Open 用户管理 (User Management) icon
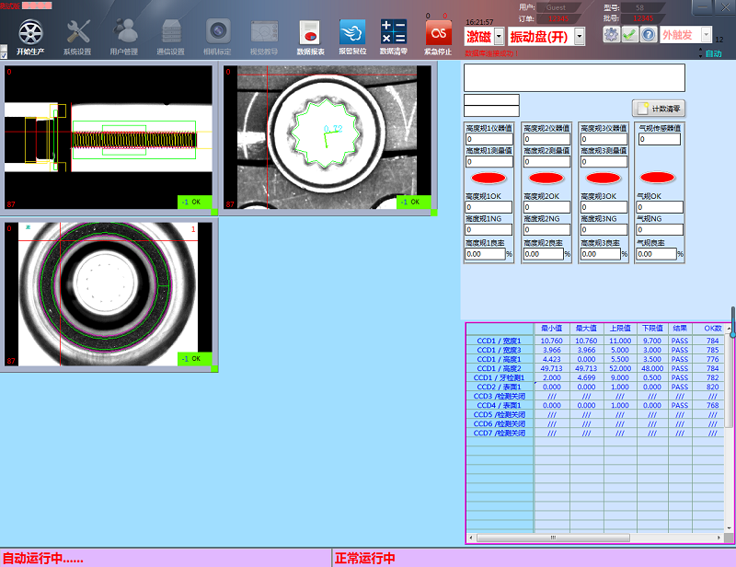Viewport: 736px width, 567px height. tap(124, 32)
